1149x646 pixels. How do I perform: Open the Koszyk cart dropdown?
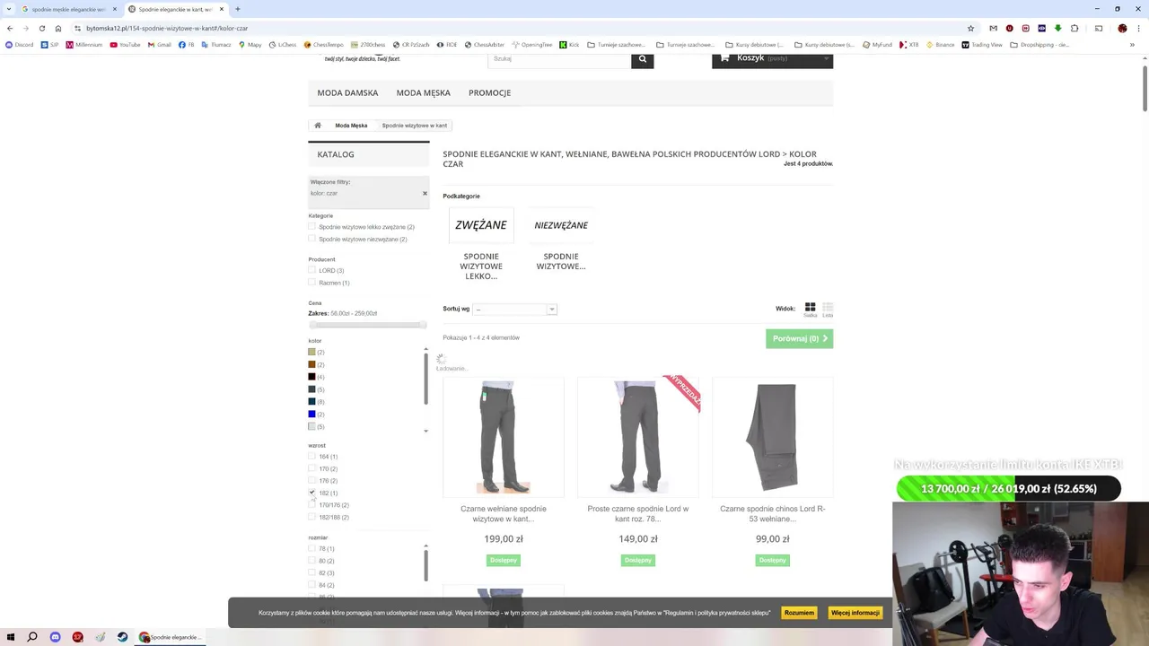point(772,59)
